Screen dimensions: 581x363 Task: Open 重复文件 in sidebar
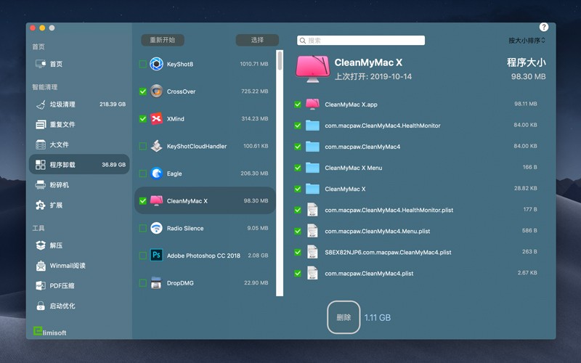(79, 124)
